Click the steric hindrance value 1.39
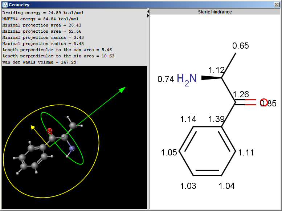Image resolution: width=282 pixels, height=211 pixels. 216,119
